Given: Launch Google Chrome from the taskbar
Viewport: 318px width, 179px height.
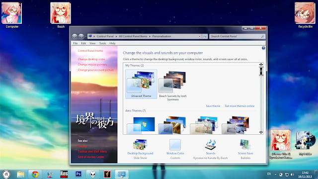Looking at the screenshot, I should coord(35,174).
